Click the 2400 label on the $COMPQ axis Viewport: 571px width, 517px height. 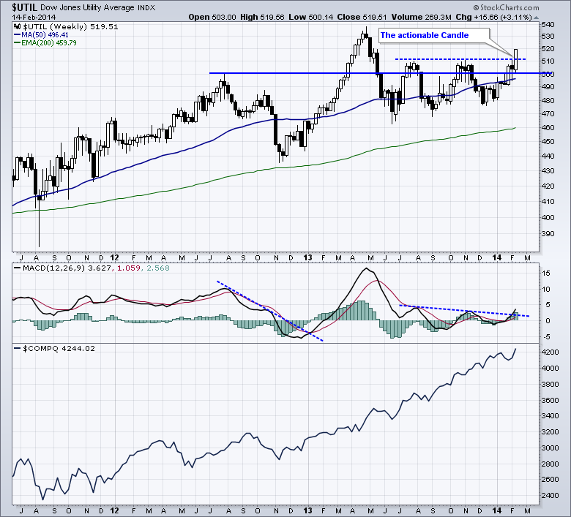coord(551,496)
